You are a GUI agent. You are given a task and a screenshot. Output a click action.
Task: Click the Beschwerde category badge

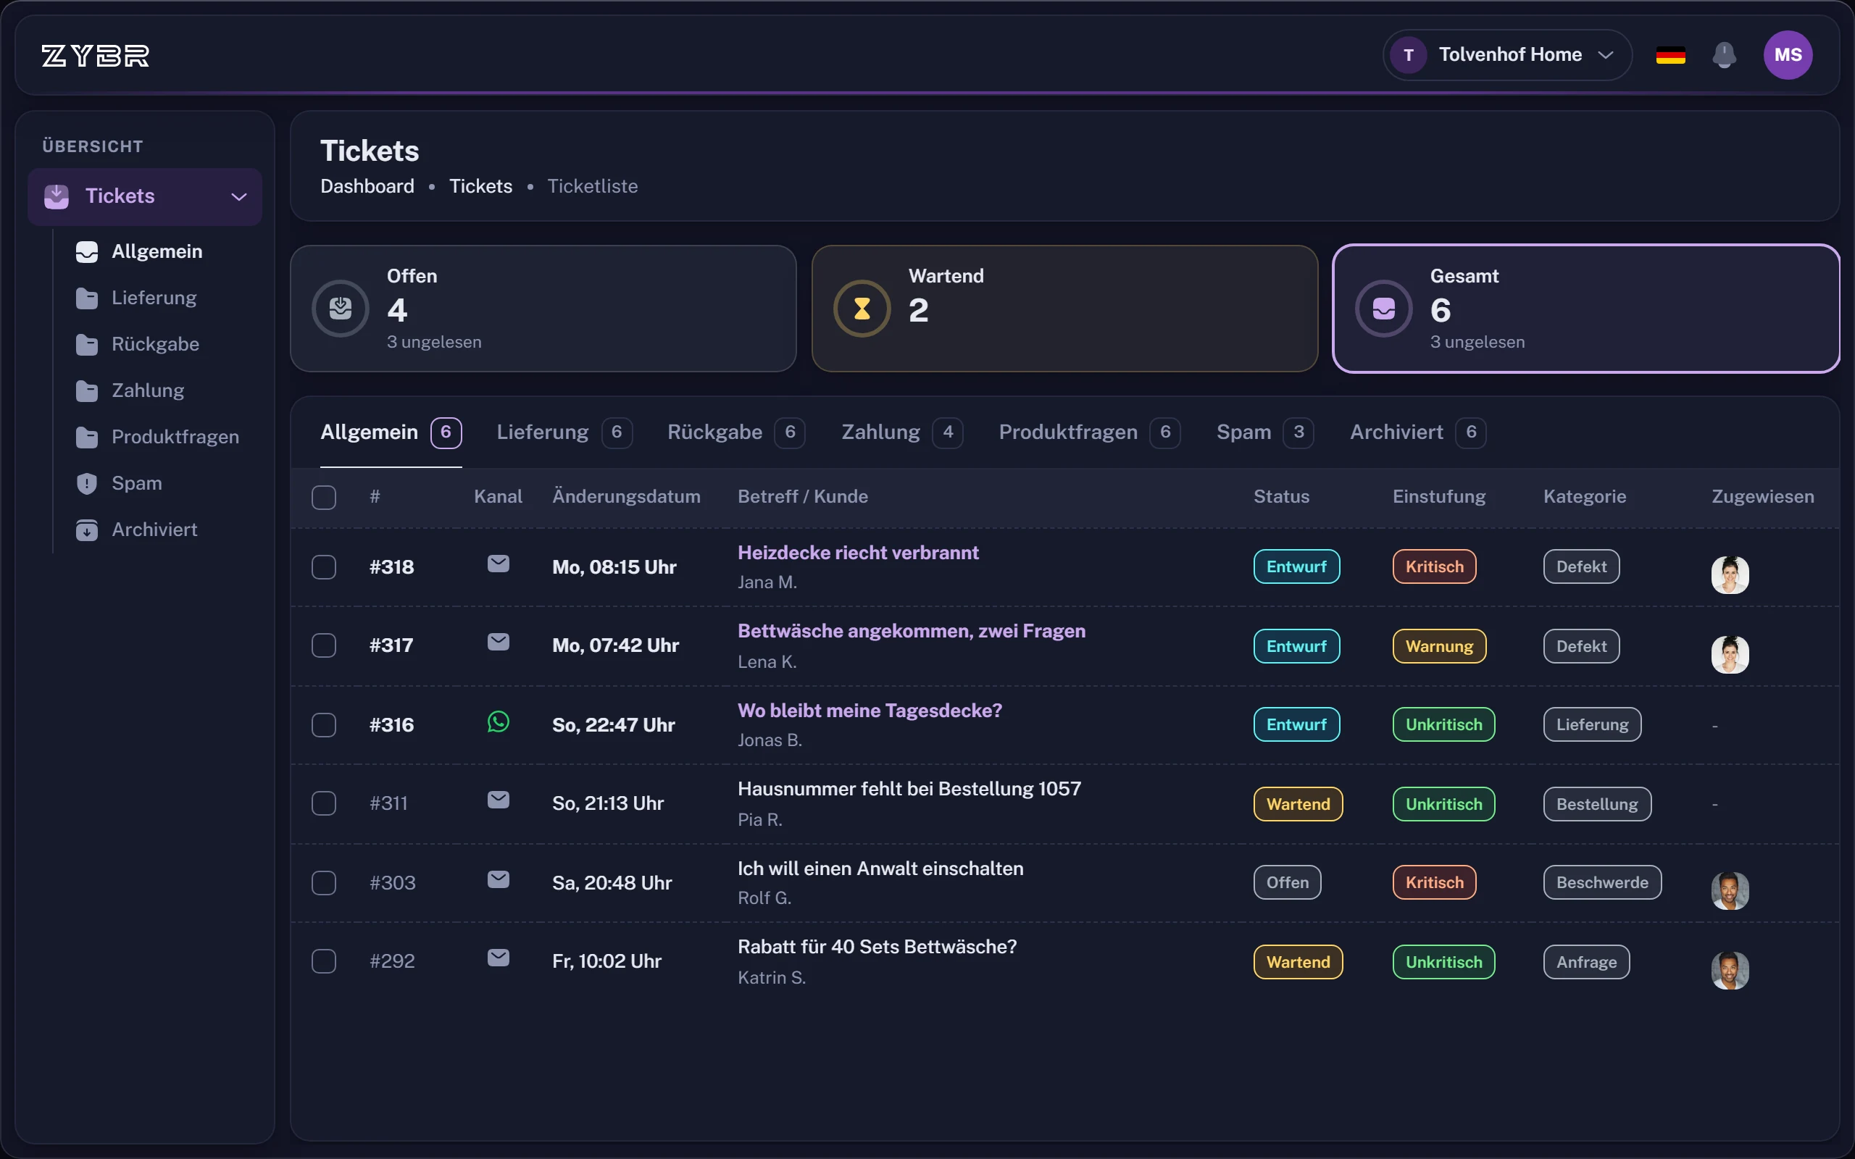pyautogui.click(x=1602, y=883)
